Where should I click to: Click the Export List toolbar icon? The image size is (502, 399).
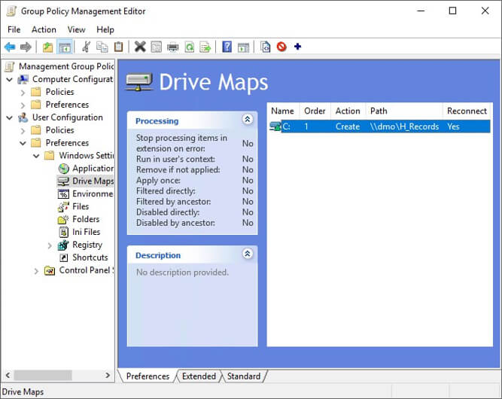pyautogui.click(x=205, y=47)
